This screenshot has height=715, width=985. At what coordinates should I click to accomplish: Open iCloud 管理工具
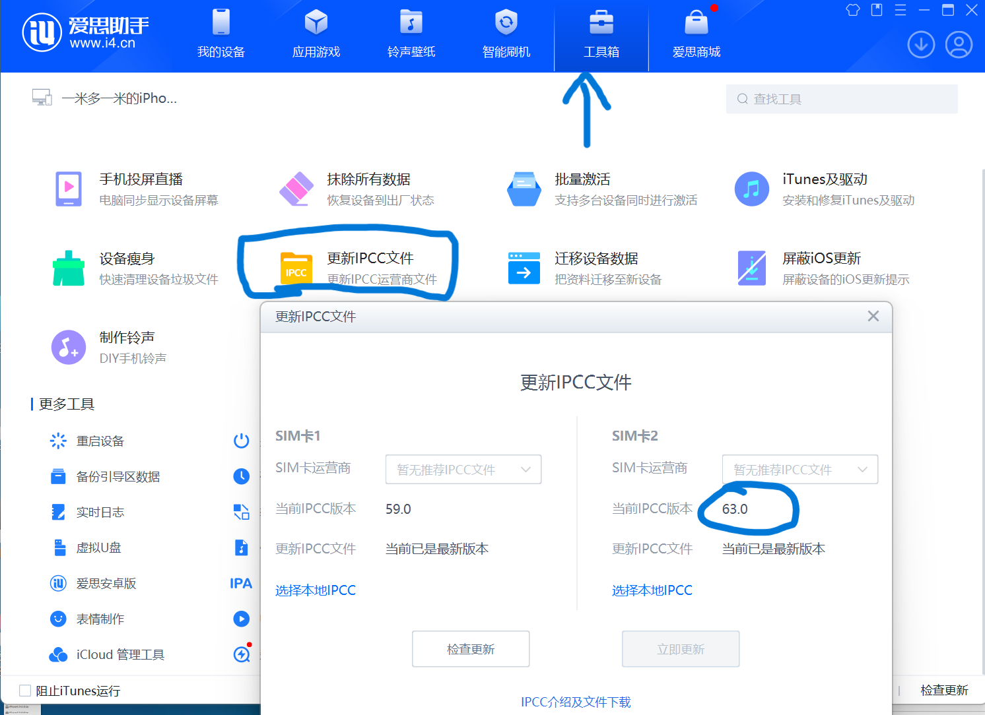coord(107,654)
